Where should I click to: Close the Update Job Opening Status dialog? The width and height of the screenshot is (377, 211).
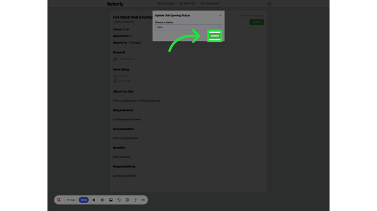coord(220,15)
